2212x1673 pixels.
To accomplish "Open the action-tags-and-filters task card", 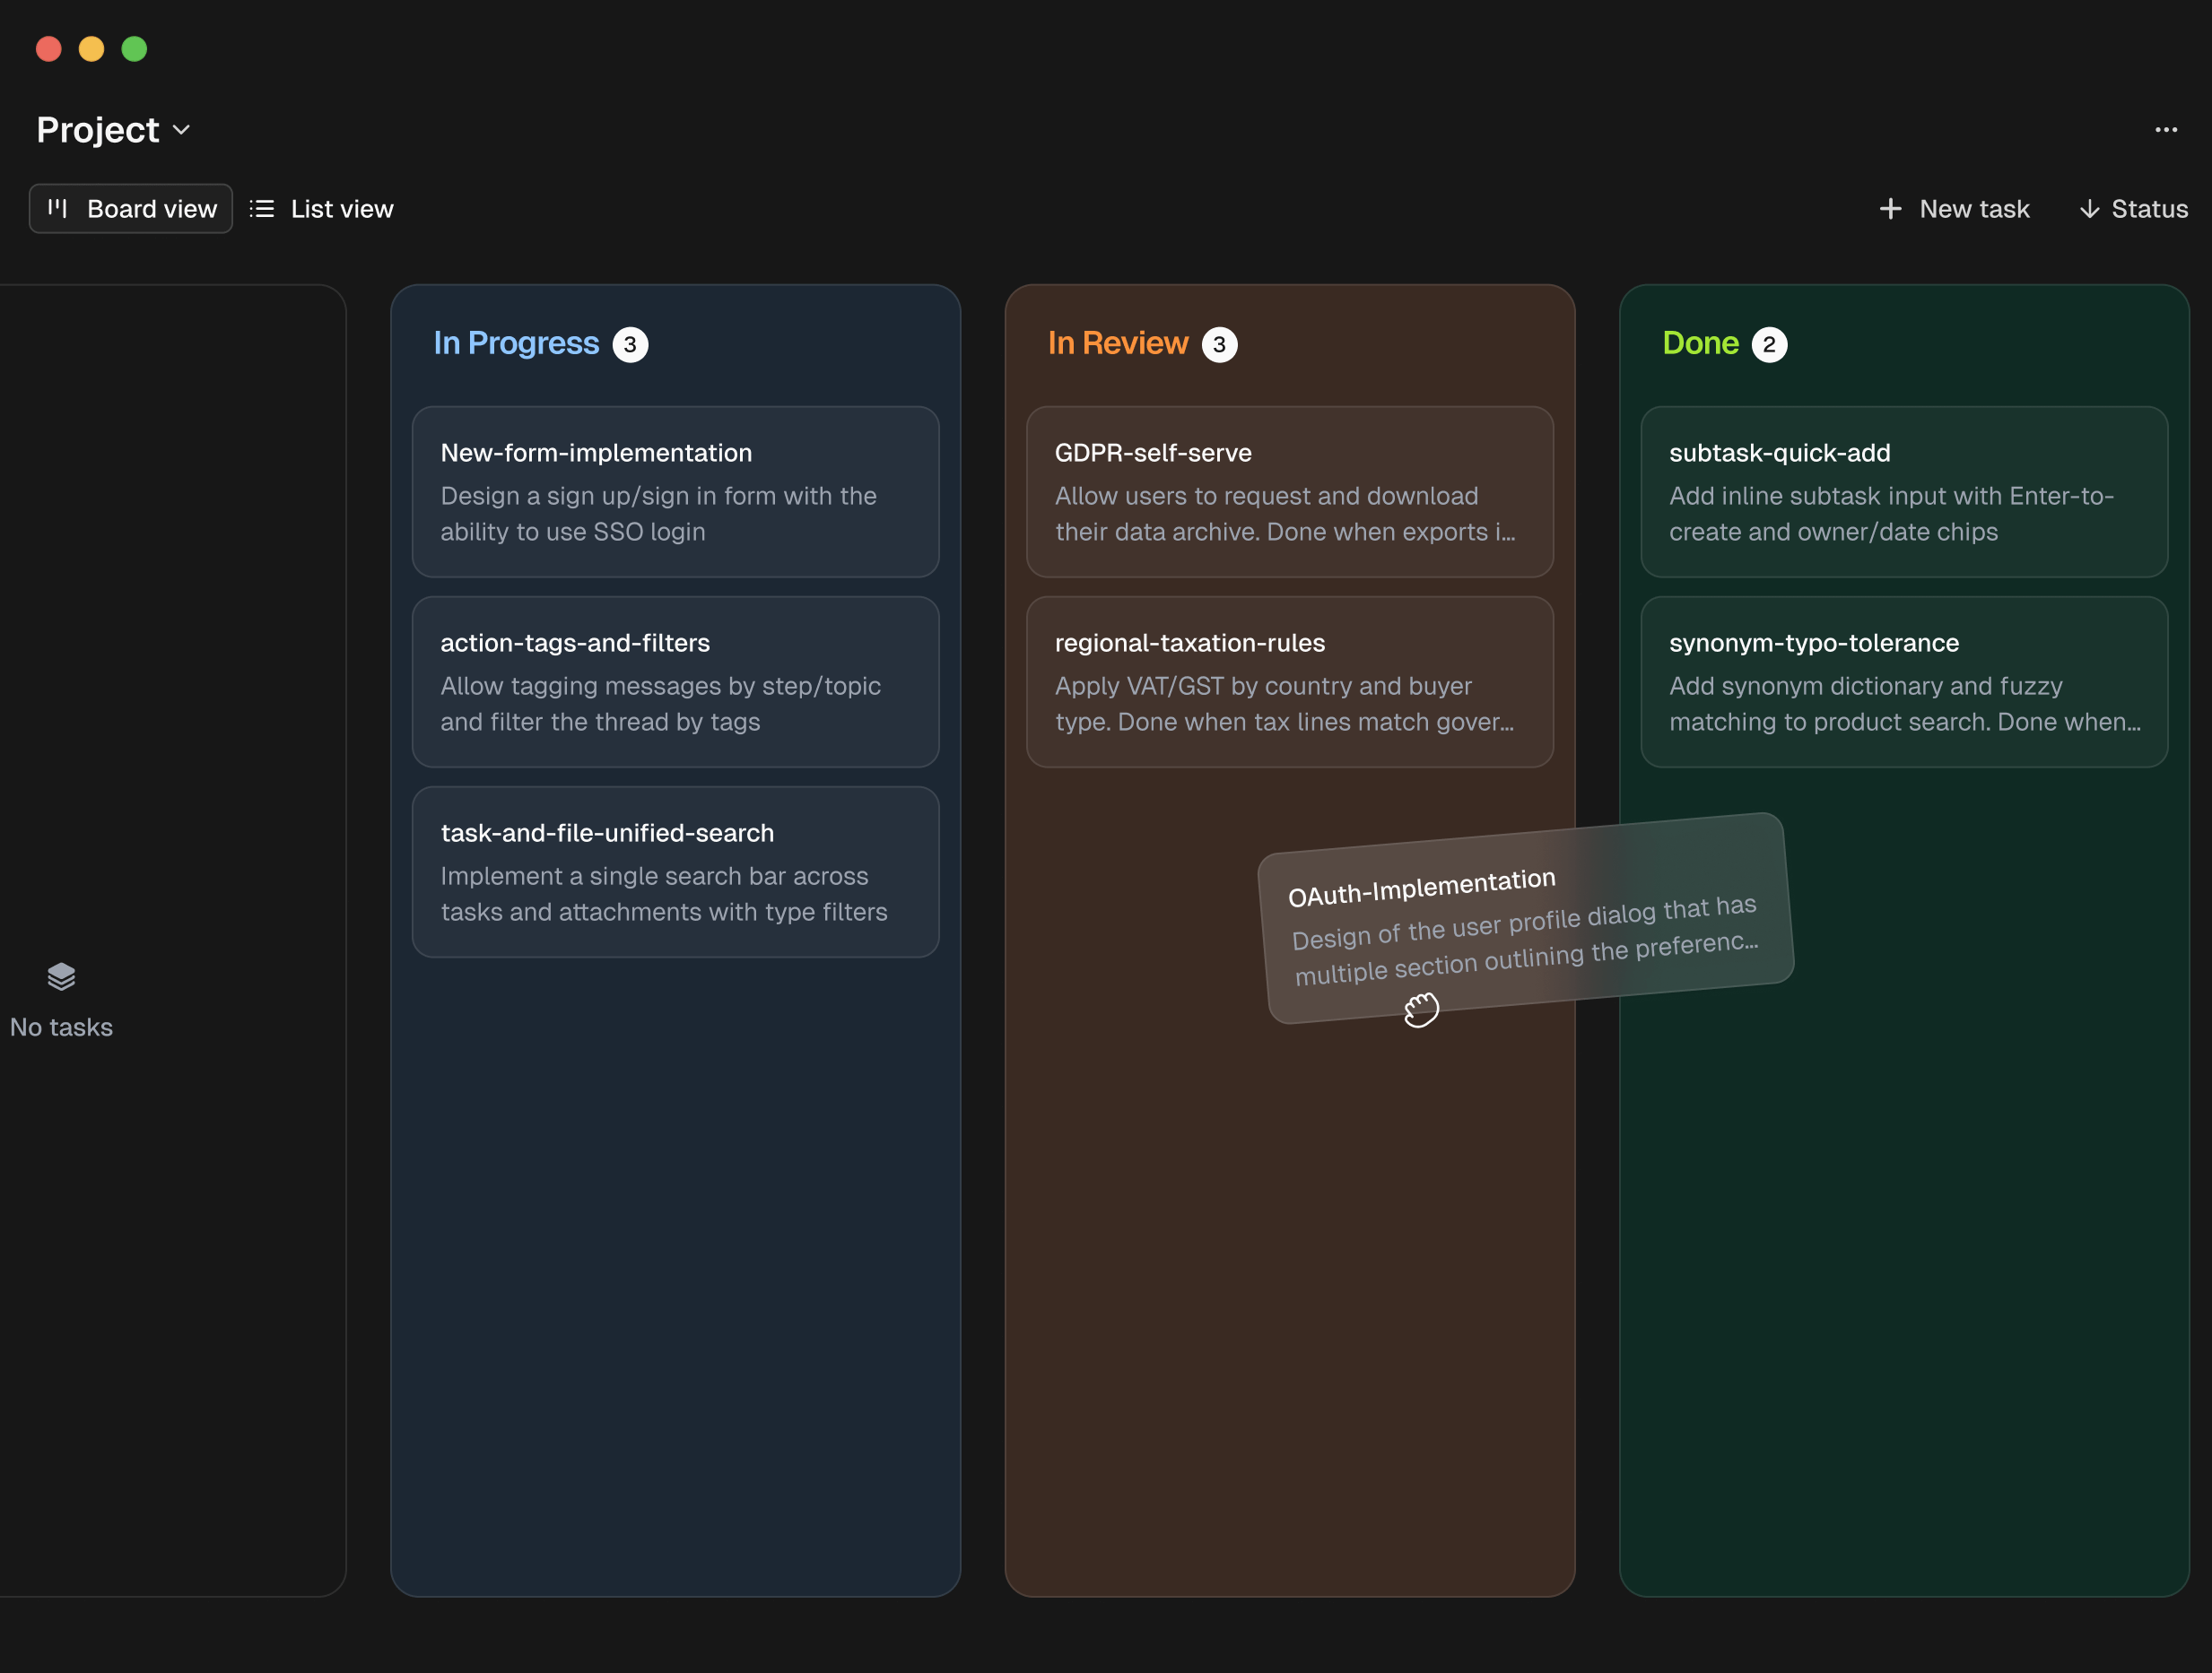I will coord(675,681).
